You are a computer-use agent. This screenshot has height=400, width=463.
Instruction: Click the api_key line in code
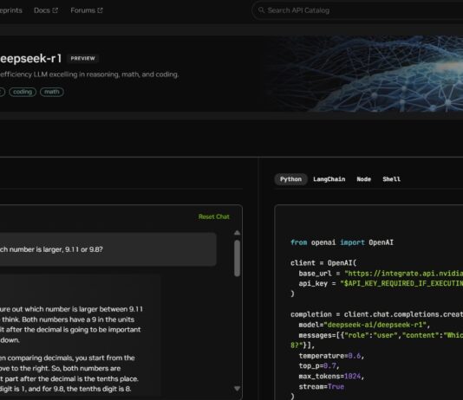click(381, 284)
